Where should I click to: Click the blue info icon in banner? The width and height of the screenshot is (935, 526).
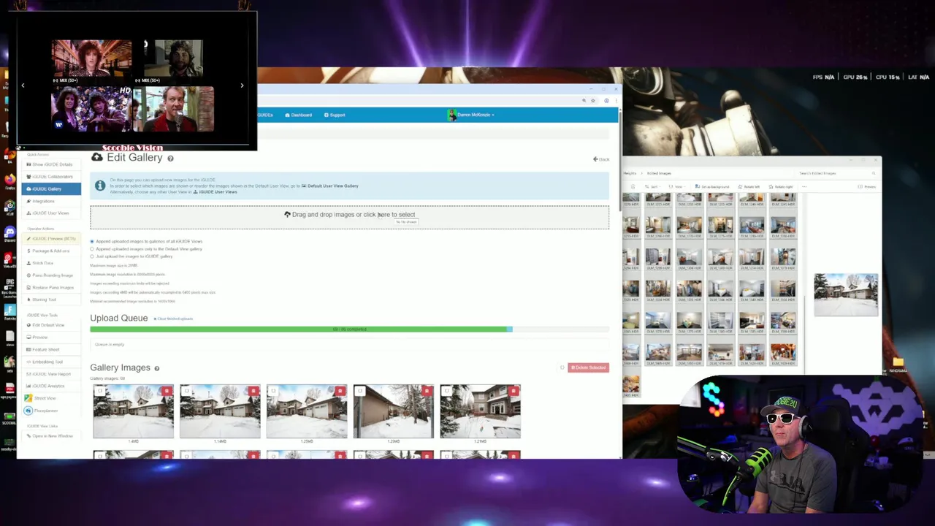100,186
